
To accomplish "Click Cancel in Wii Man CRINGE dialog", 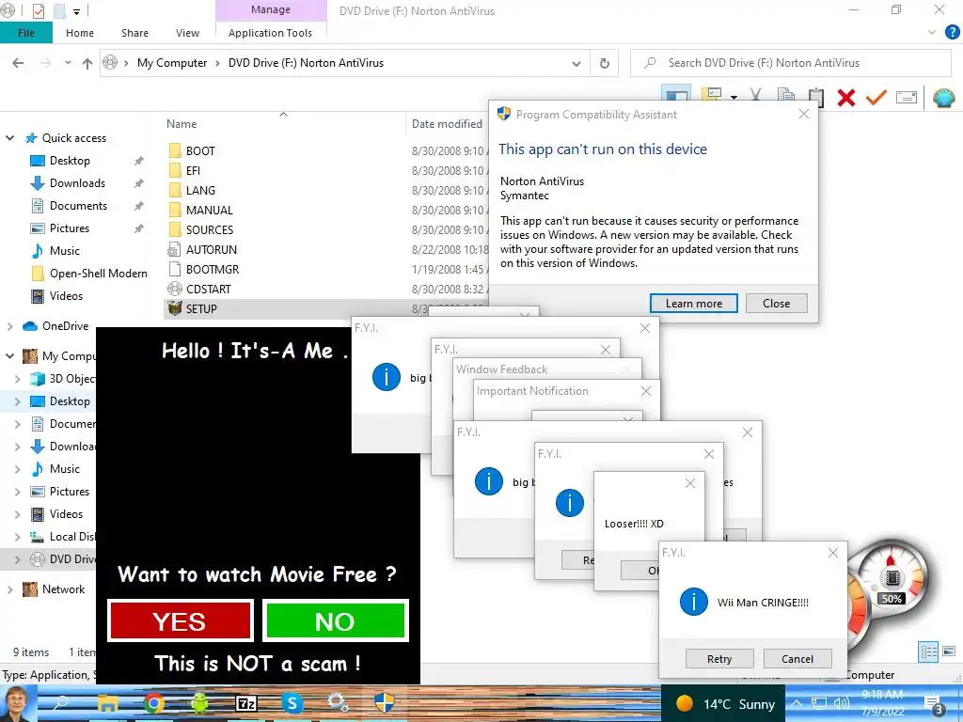I will pyautogui.click(x=797, y=659).
